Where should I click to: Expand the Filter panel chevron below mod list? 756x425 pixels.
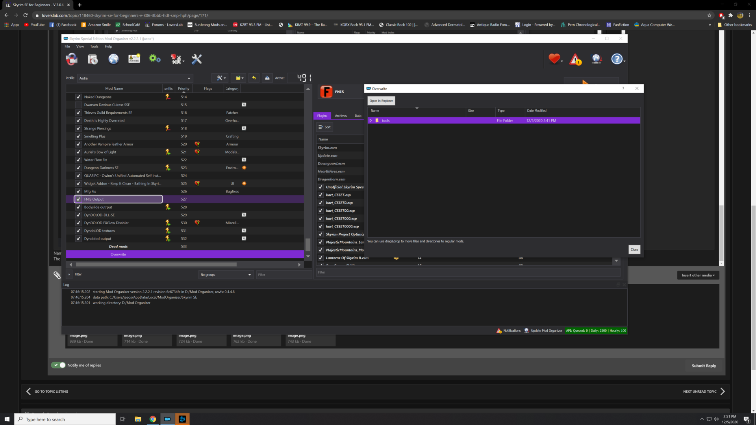pos(69,274)
